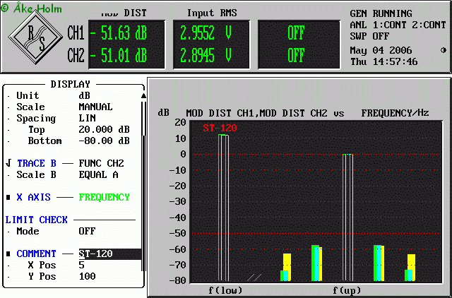Click the Rohde & Schwarz diamond logo

(35, 37)
